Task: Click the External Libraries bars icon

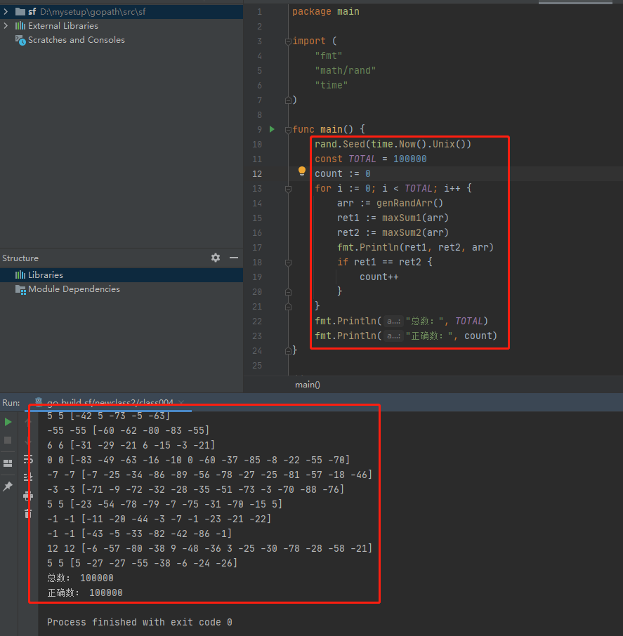Action: pos(20,25)
